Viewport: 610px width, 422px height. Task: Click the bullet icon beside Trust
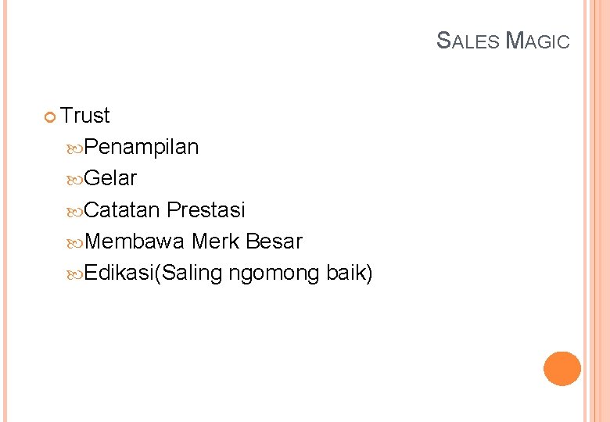coord(50,117)
